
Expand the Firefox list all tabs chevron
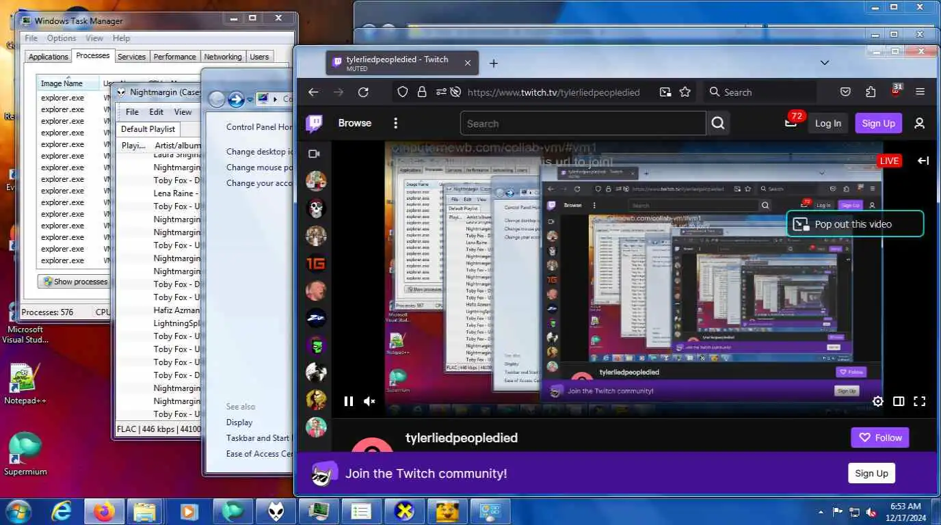[x=824, y=63]
